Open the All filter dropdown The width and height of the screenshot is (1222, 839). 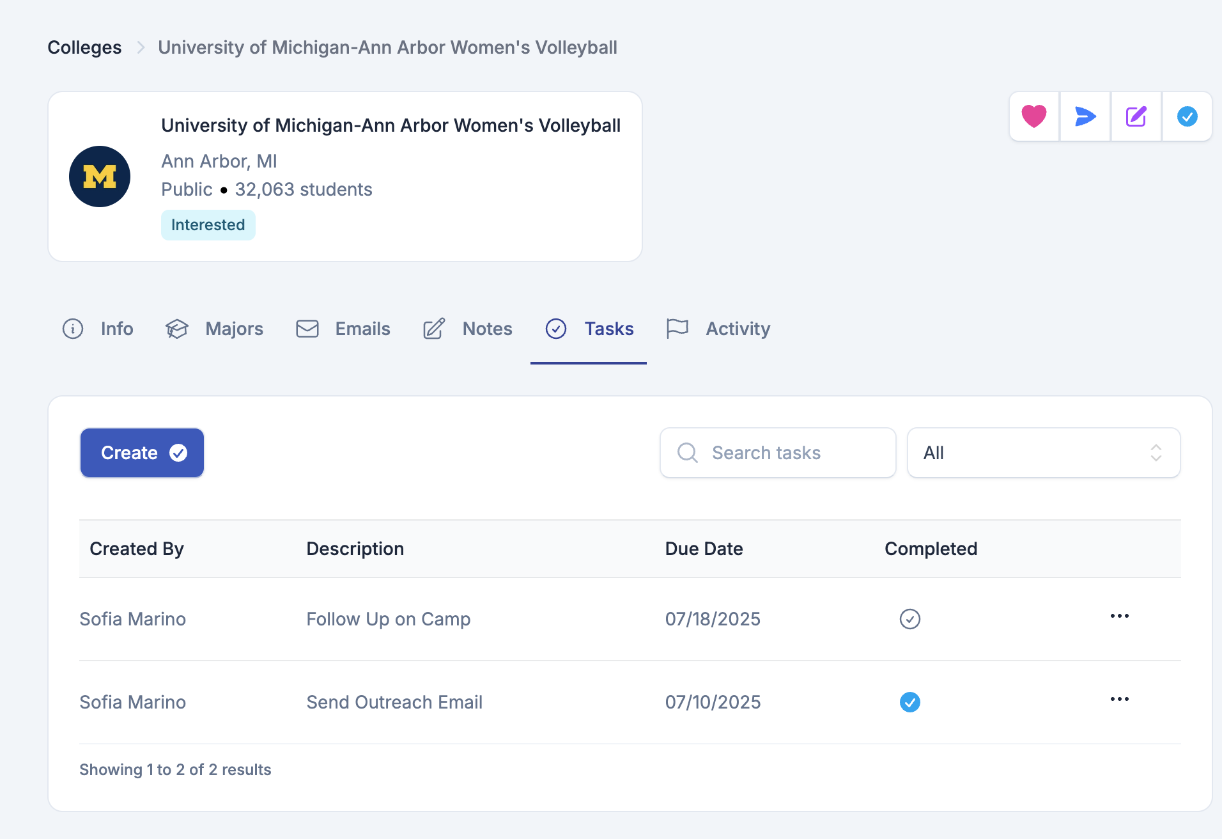[1044, 453]
